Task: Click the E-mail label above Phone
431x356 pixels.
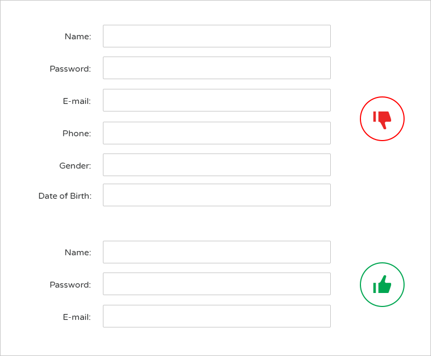Action: click(77, 101)
